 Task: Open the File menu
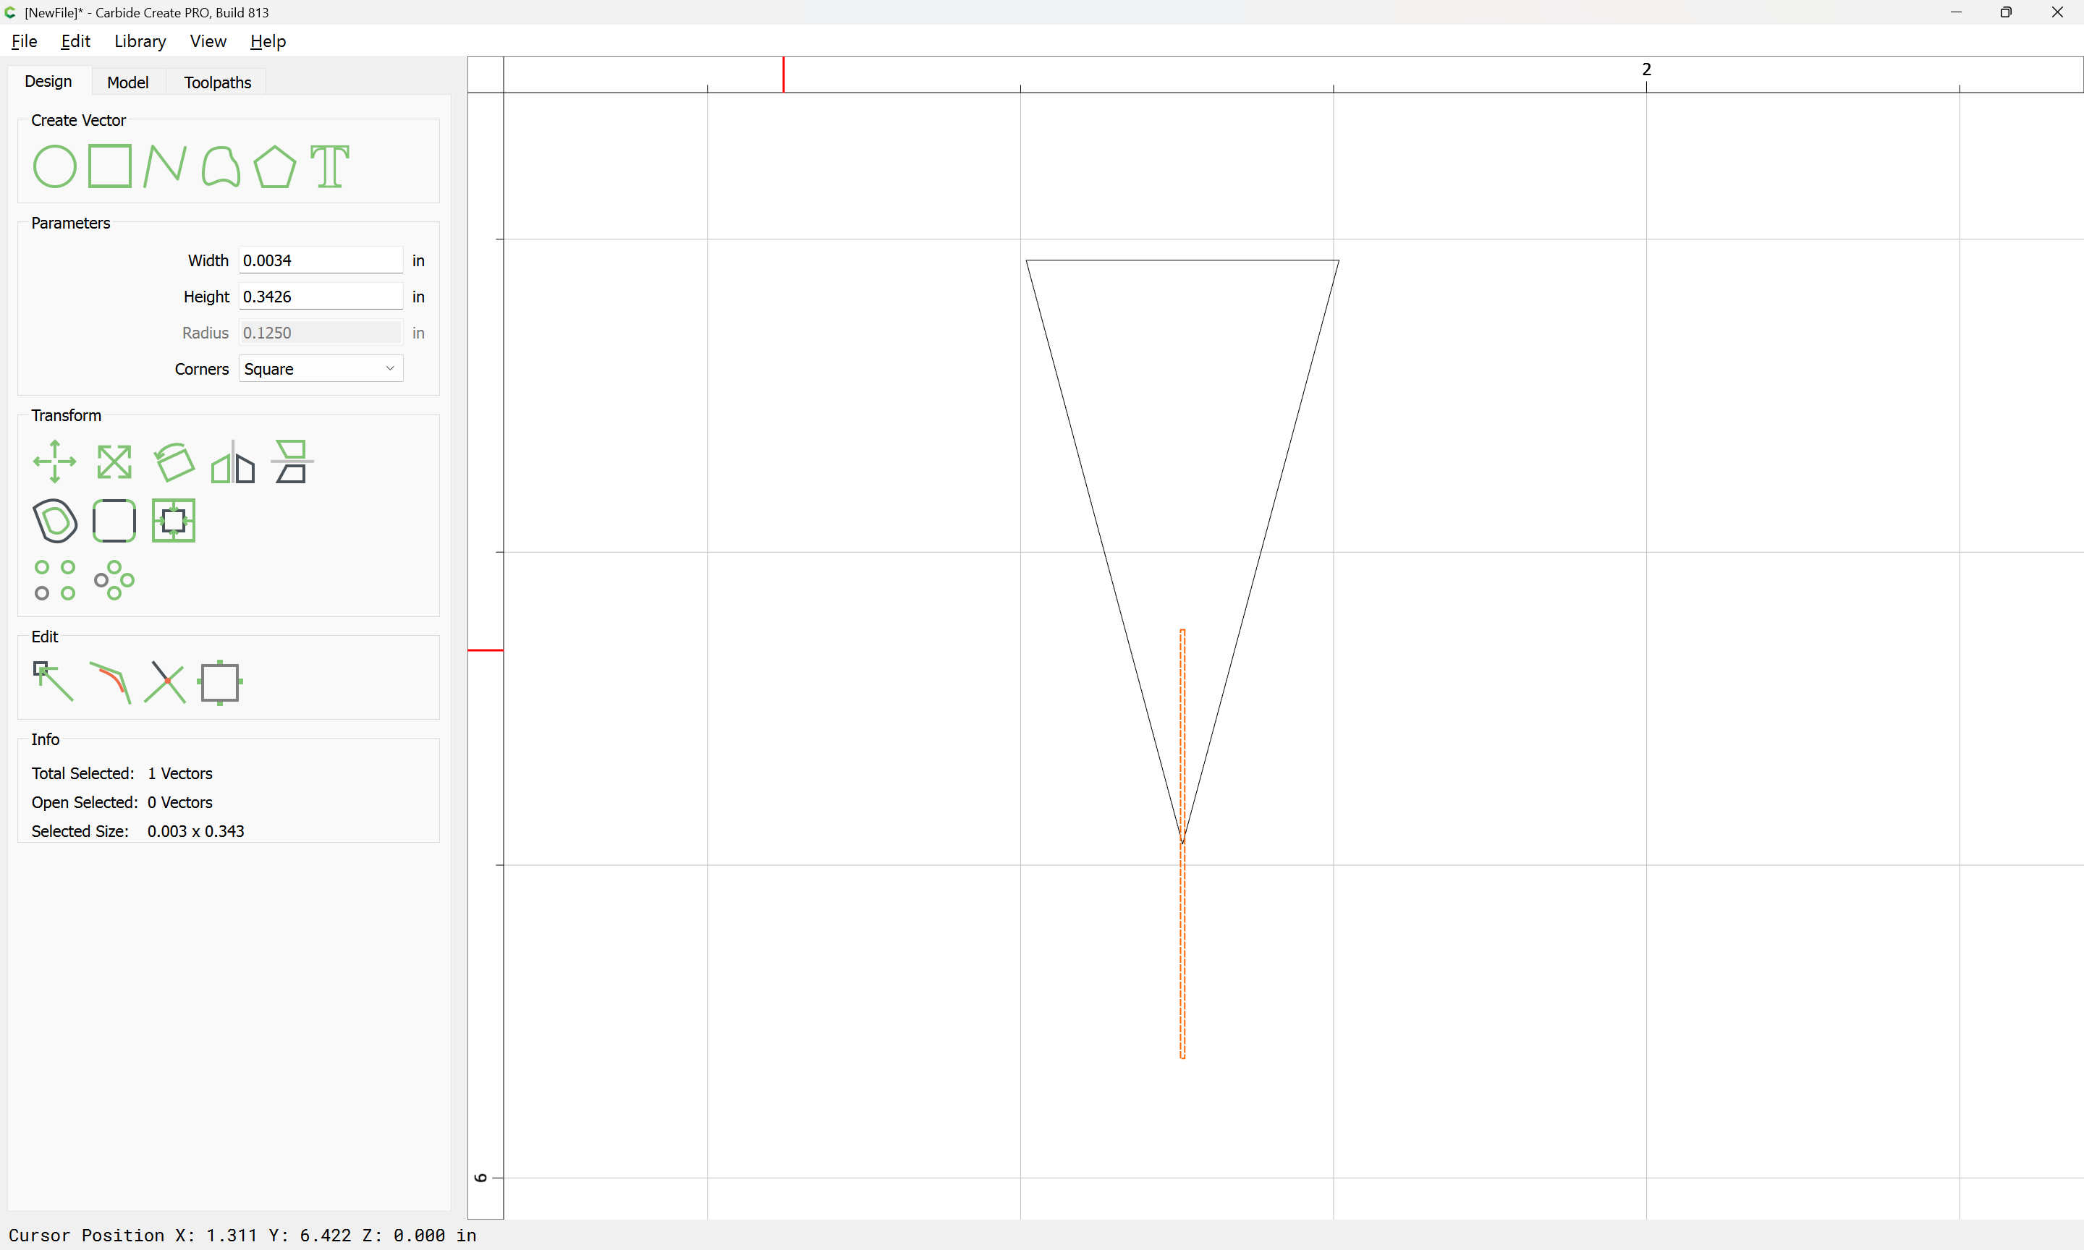[24, 41]
